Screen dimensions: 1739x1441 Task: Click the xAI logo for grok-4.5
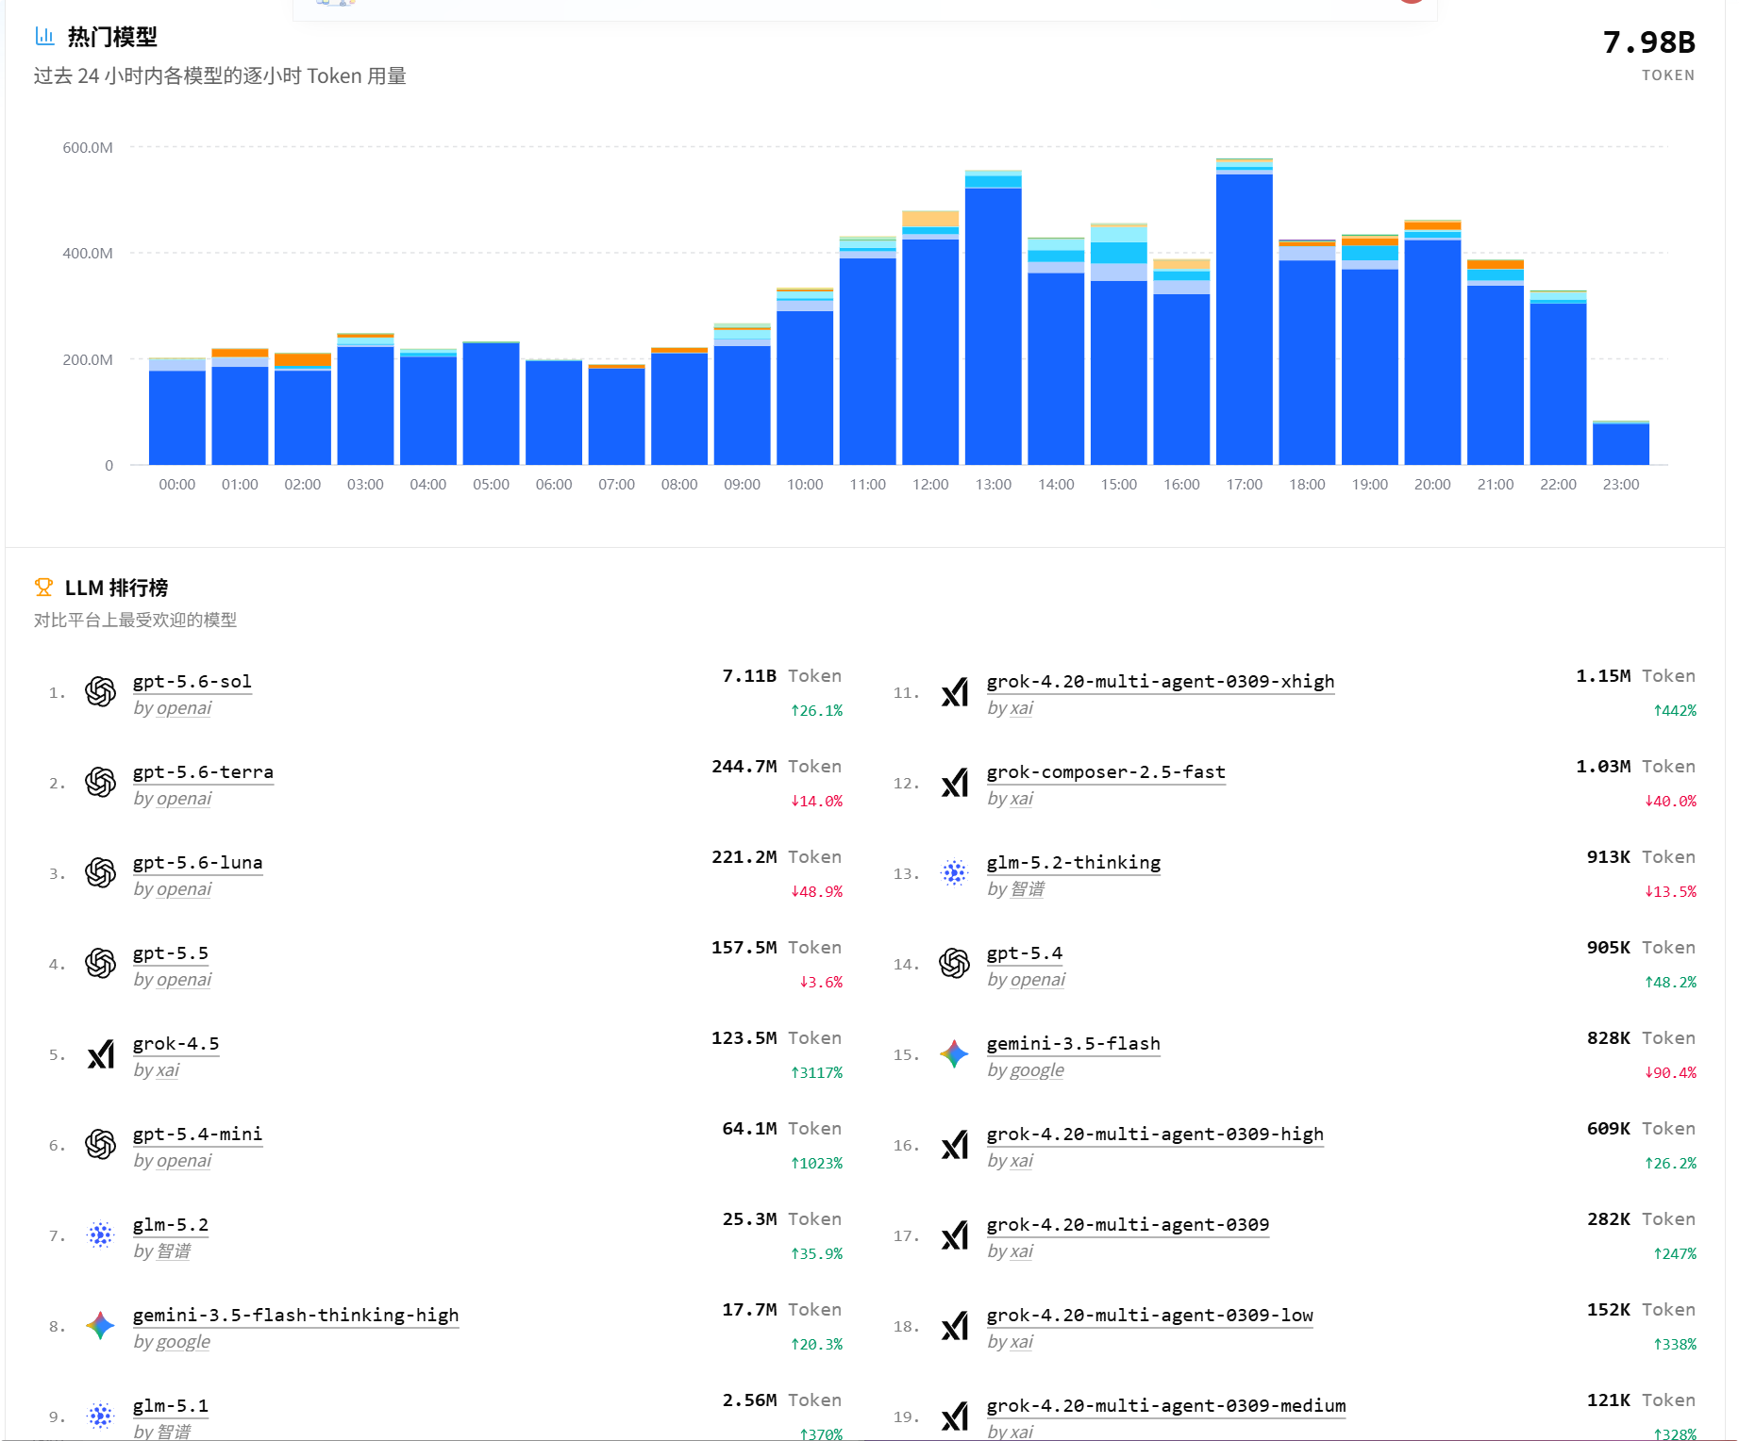pos(101,1054)
